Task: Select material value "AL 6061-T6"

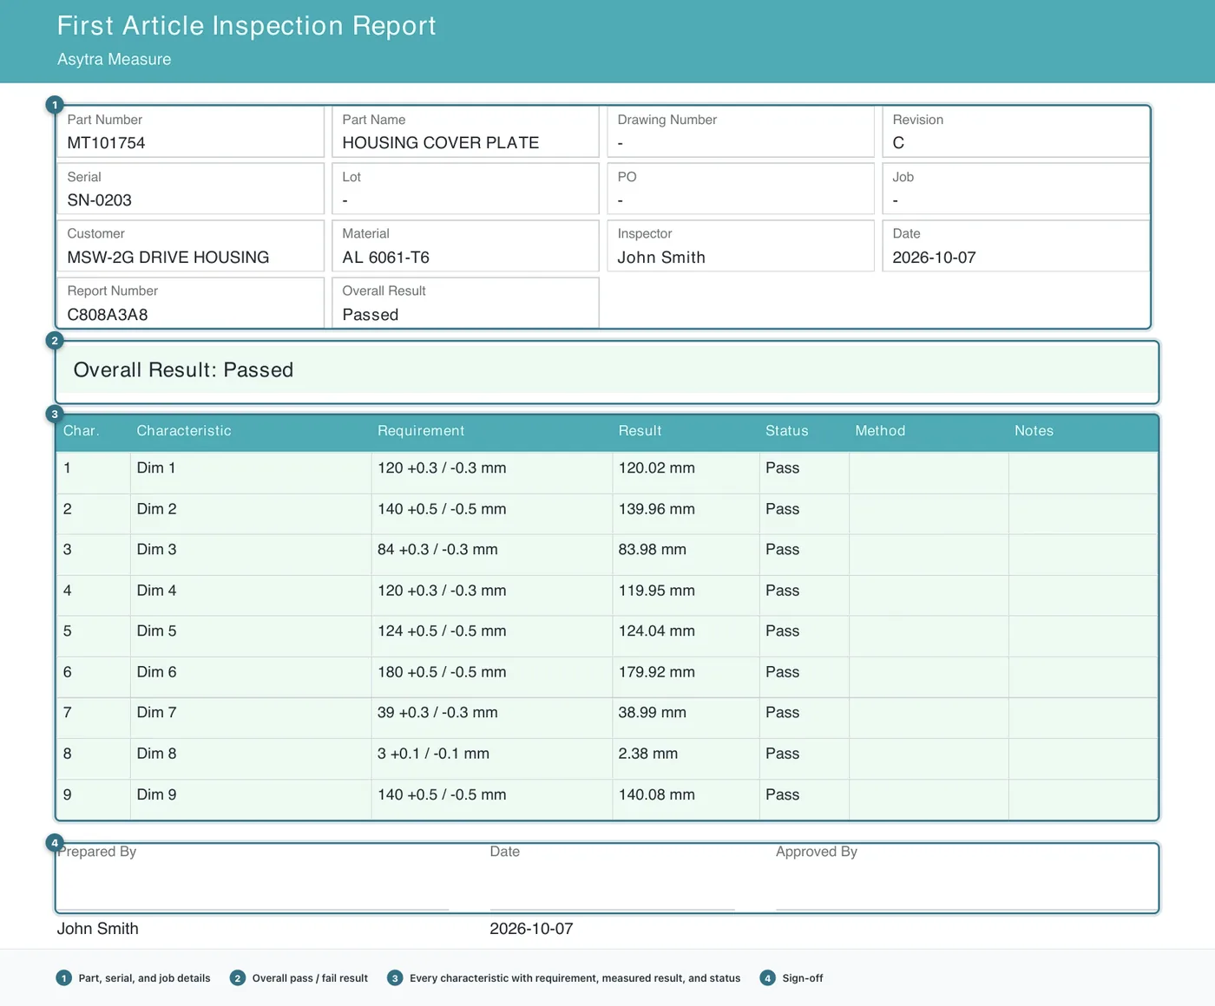Action: click(x=386, y=258)
